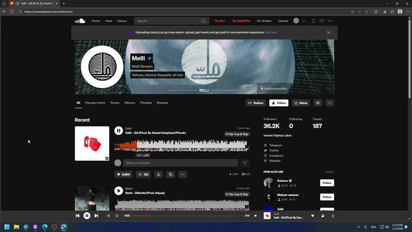Open the header three-dots more menu
412x232 pixels.
click(x=330, y=21)
